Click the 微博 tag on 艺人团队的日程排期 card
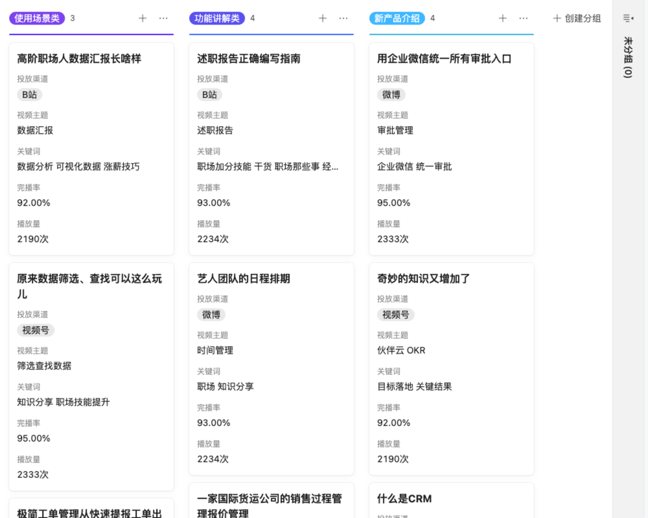Screen dimensions: 648x518 pyautogui.click(x=210, y=315)
